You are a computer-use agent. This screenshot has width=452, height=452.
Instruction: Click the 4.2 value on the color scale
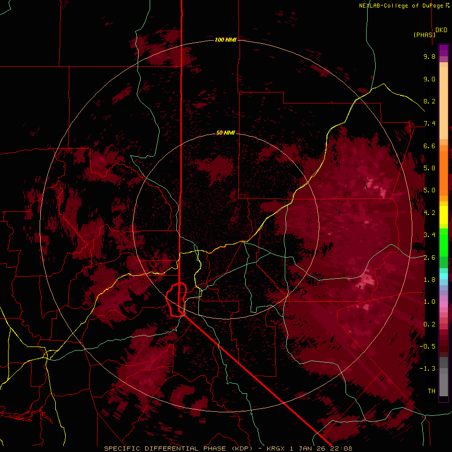[429, 213]
